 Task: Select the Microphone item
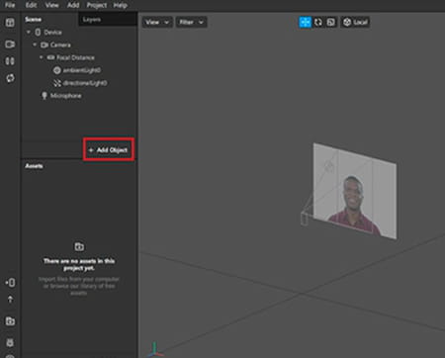pyautogui.click(x=65, y=96)
